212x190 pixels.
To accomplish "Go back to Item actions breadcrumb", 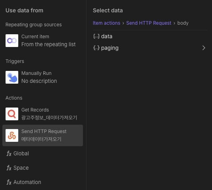I will [x=106, y=23].
